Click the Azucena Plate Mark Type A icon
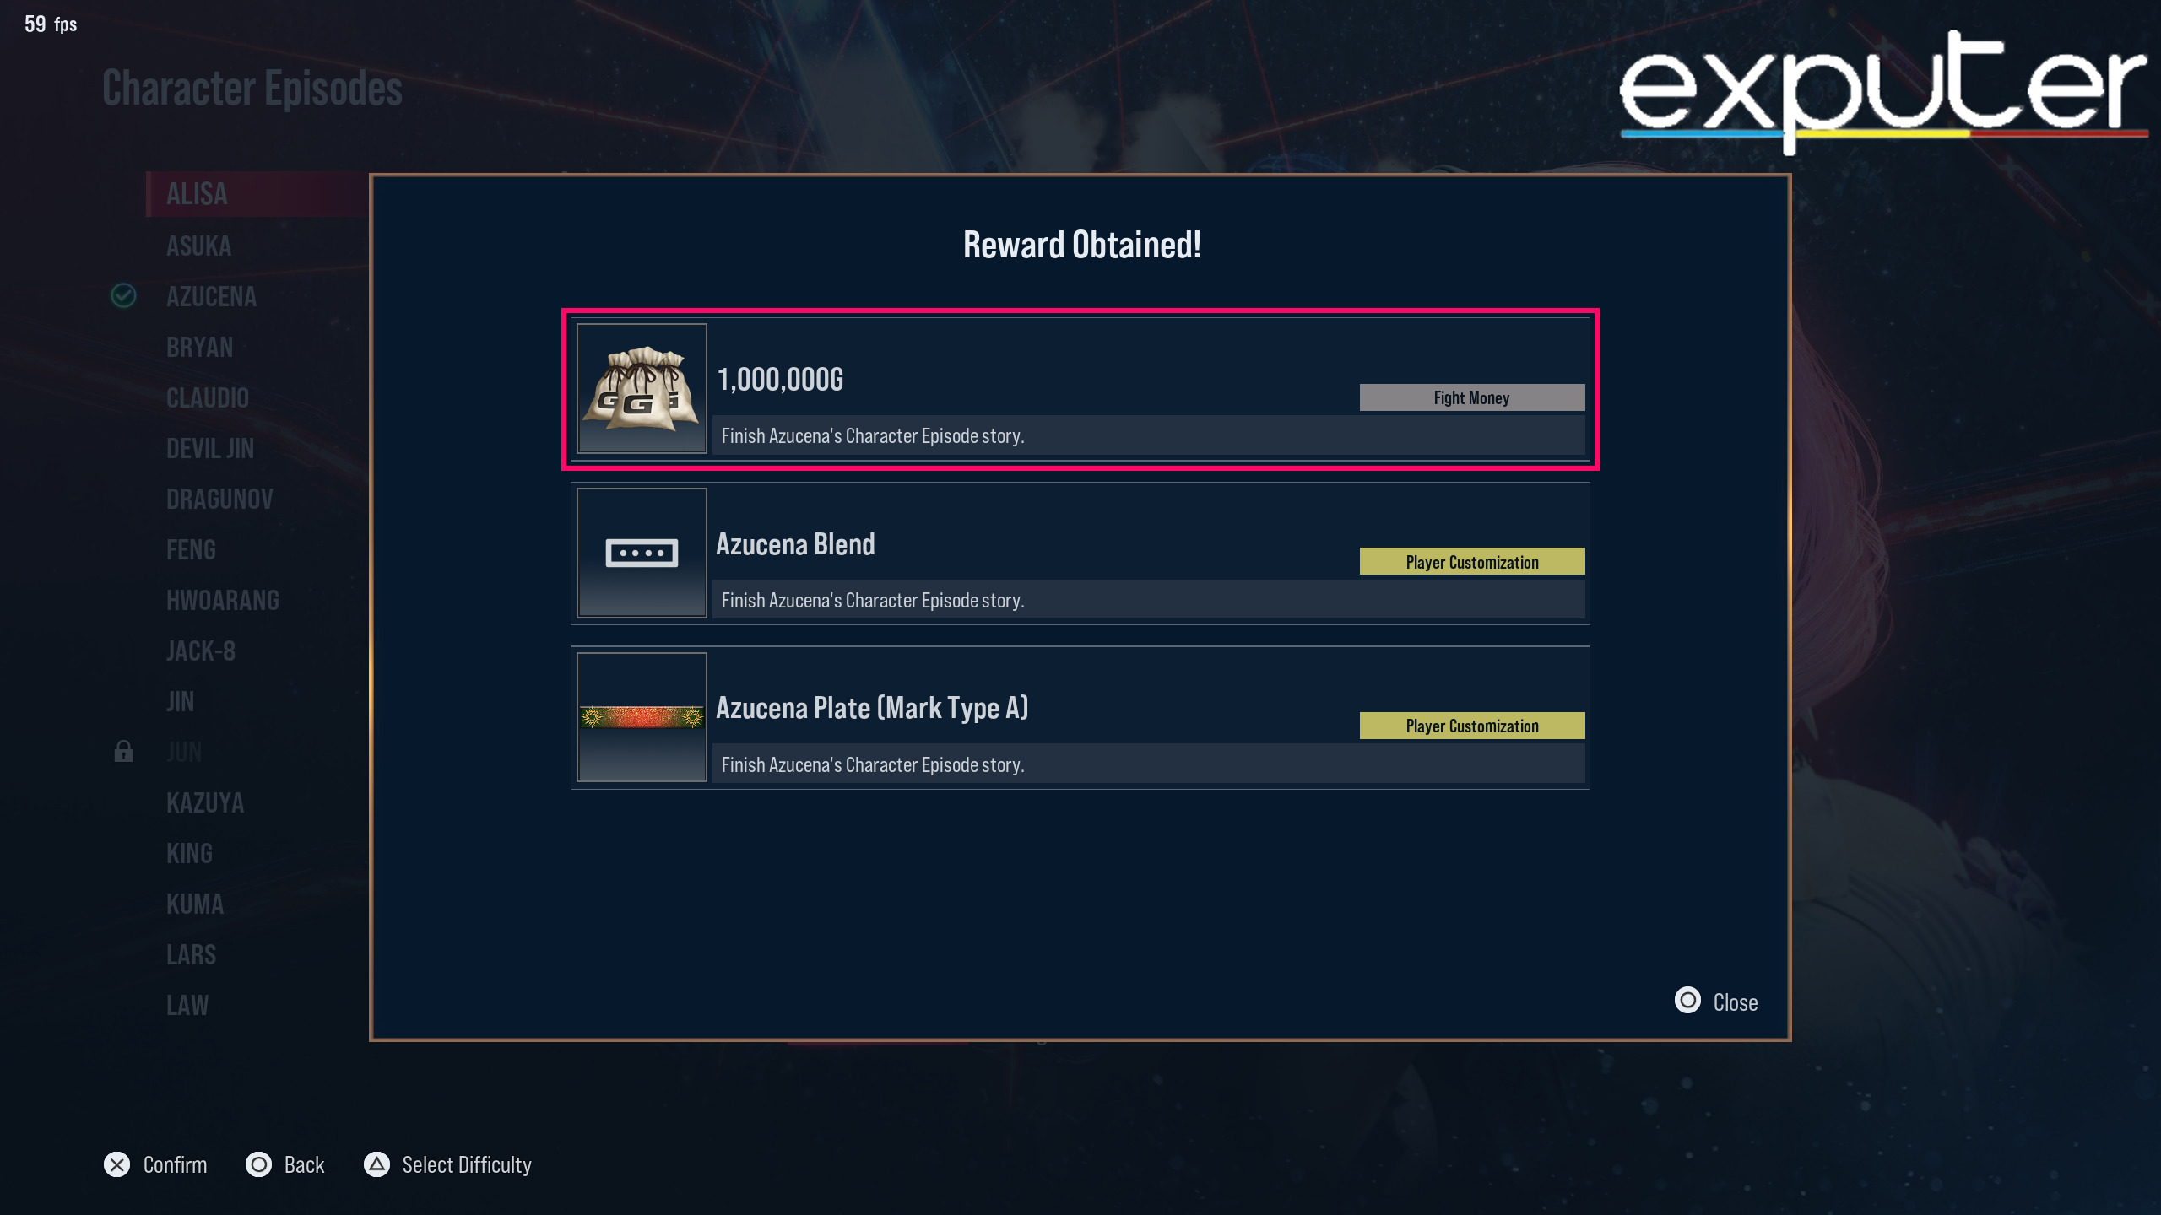This screenshot has width=2161, height=1215. click(x=642, y=716)
